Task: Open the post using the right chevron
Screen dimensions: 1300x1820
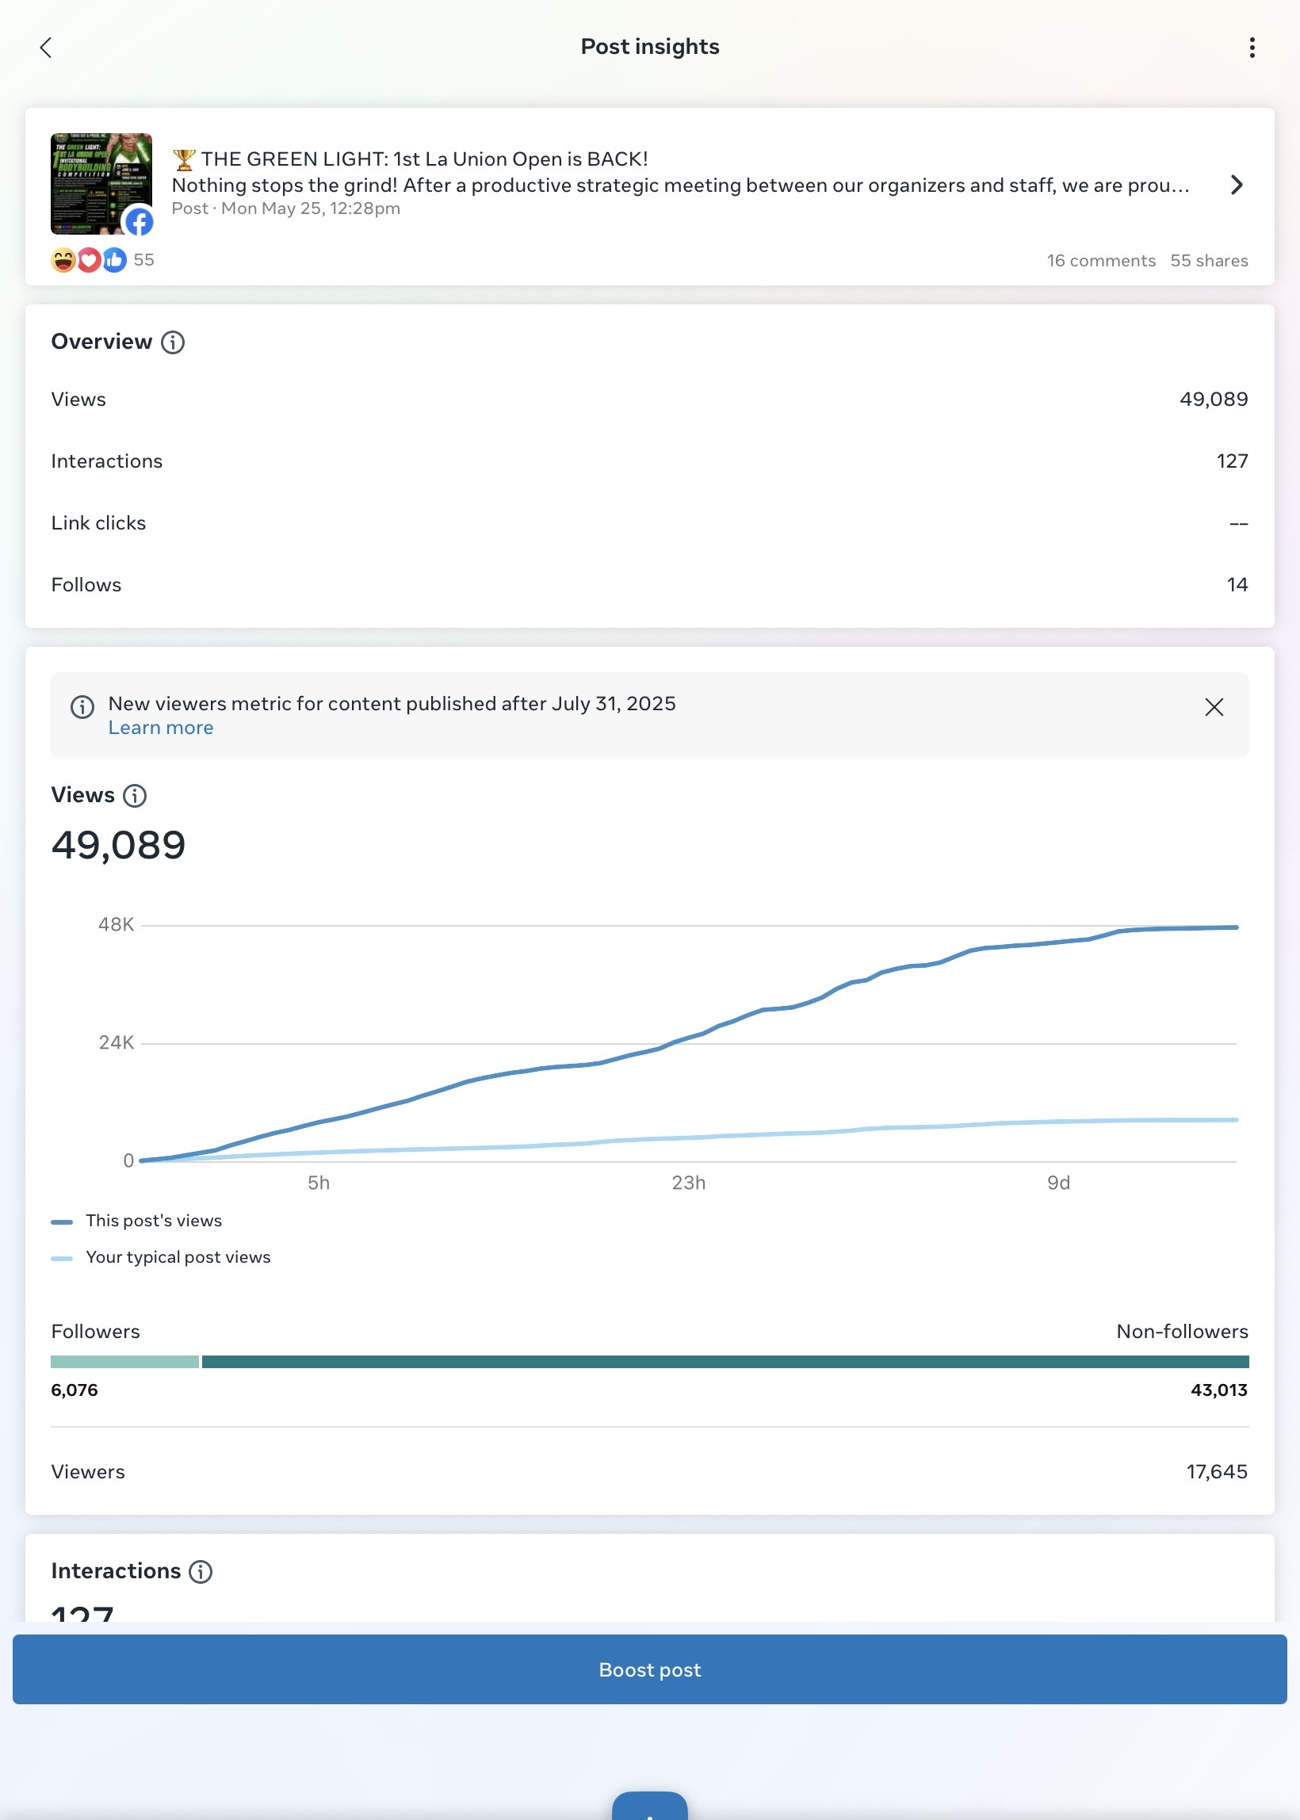Action: [1237, 185]
